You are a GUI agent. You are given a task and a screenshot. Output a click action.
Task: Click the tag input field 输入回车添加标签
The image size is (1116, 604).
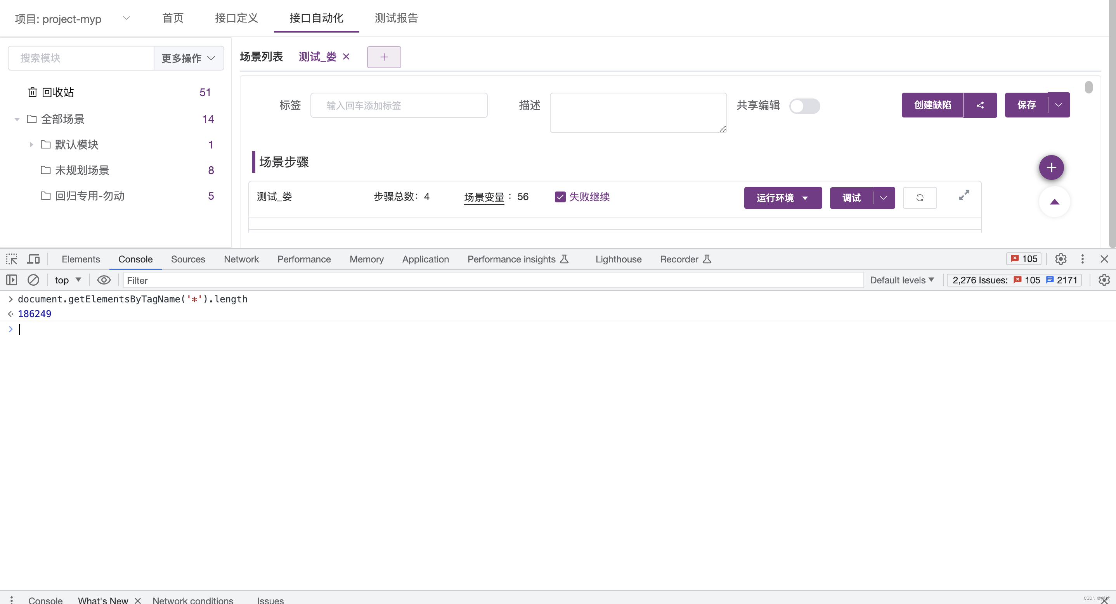click(x=399, y=104)
